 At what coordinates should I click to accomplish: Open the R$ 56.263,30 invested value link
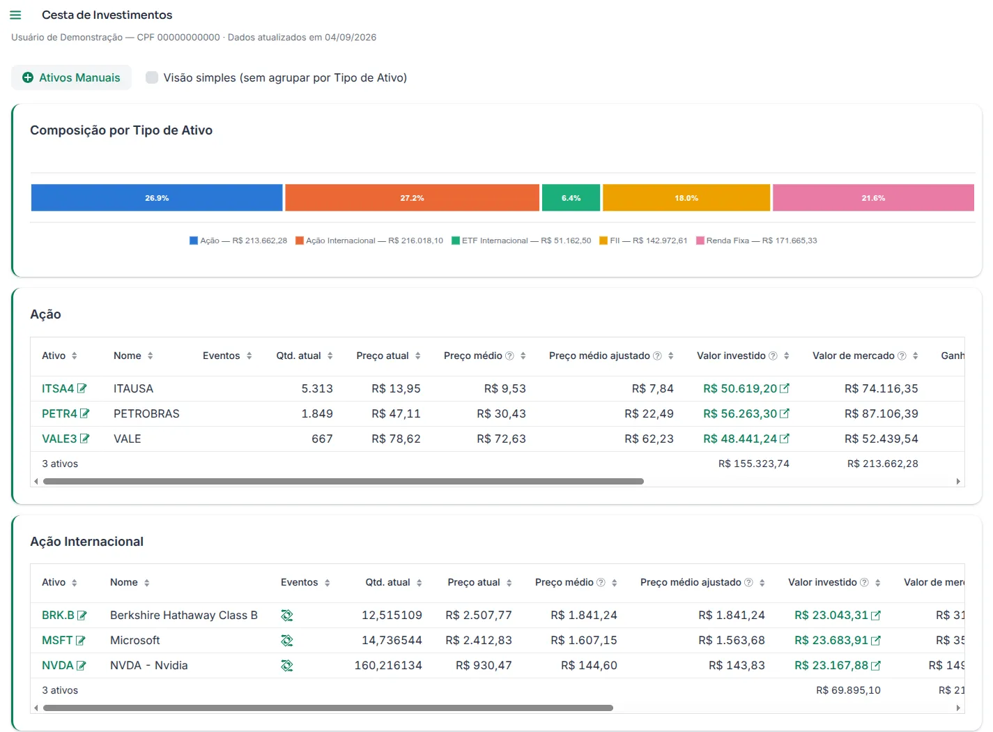coord(740,413)
